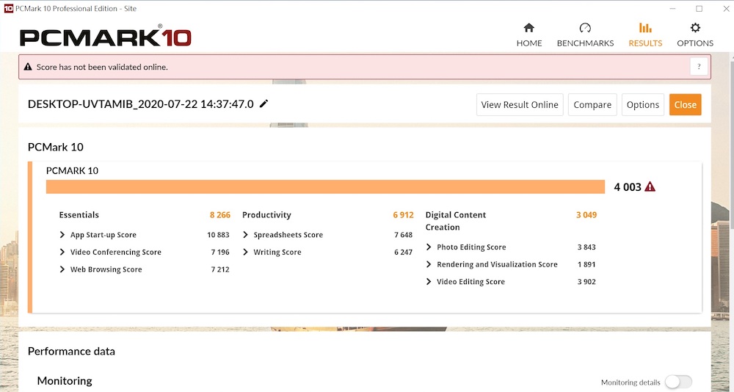734x392 pixels.
Task: Expand Web Browsing Score details
Action: pyautogui.click(x=62, y=269)
